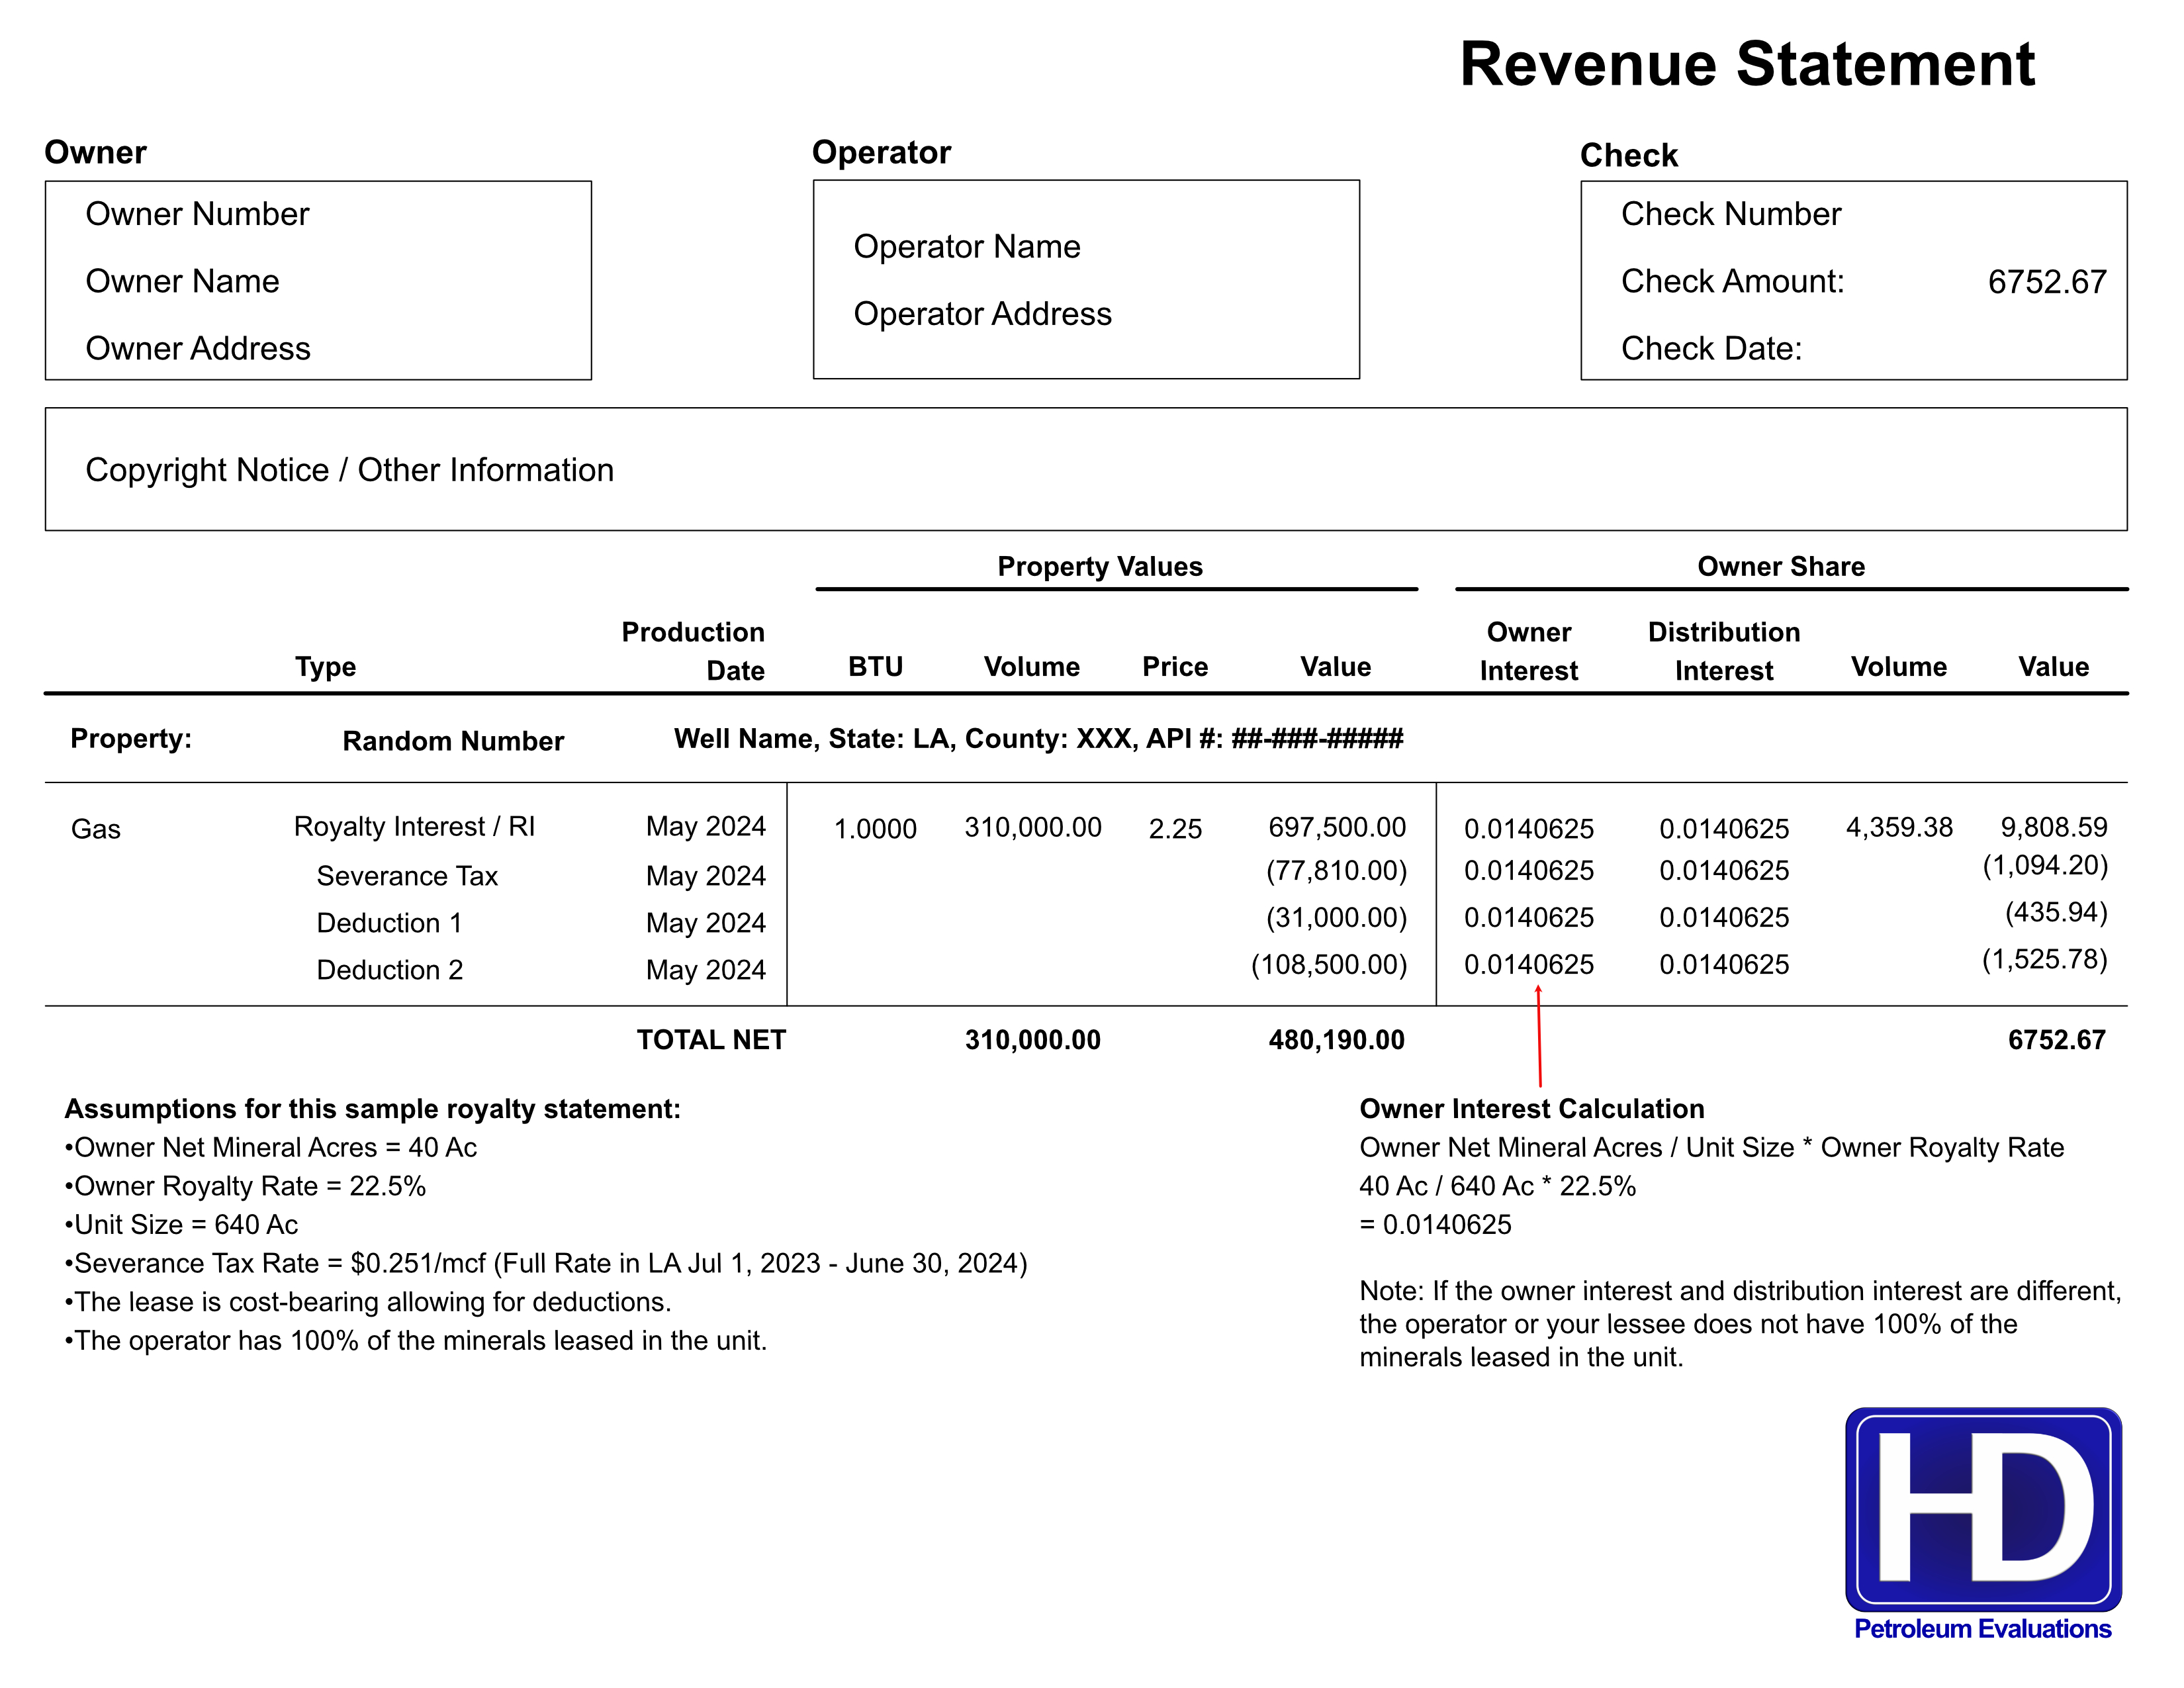Select the Severance Tax row label

(407, 876)
